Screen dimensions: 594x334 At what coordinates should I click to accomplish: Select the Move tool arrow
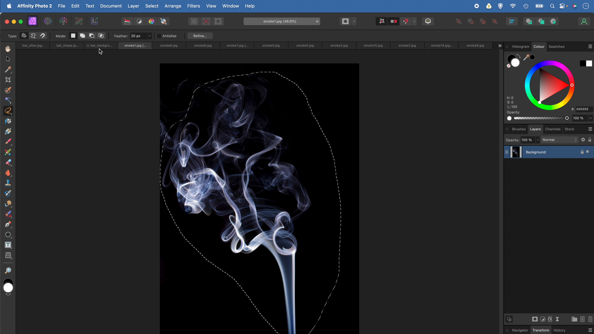tap(8, 59)
